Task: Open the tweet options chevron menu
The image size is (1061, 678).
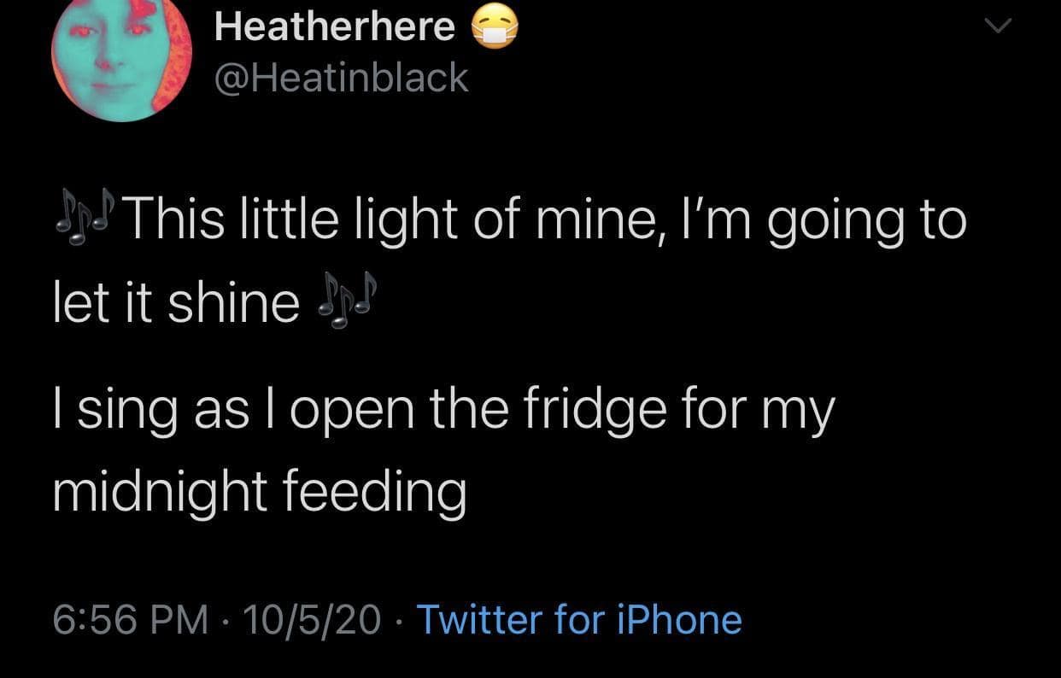Action: 996,27
